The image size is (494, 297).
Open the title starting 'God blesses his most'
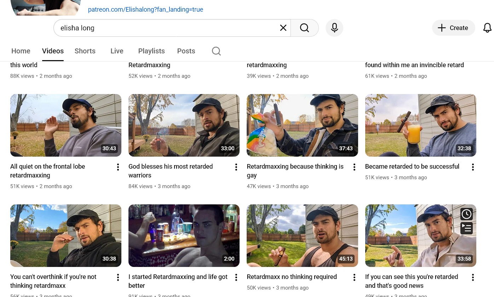[x=171, y=171]
